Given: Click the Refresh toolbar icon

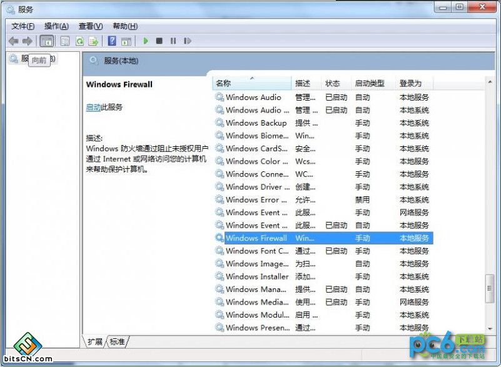Looking at the screenshot, I should point(79,41).
